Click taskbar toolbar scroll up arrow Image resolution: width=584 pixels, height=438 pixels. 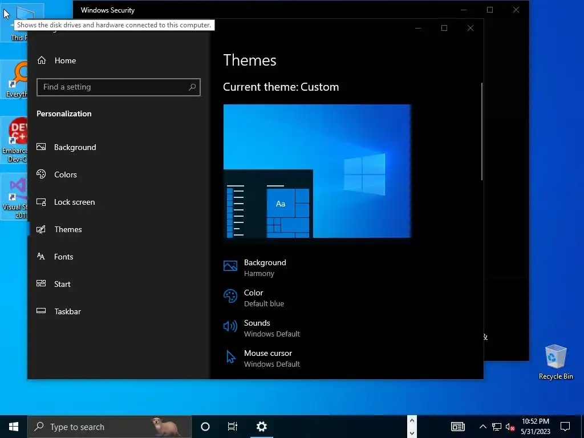pos(412,421)
